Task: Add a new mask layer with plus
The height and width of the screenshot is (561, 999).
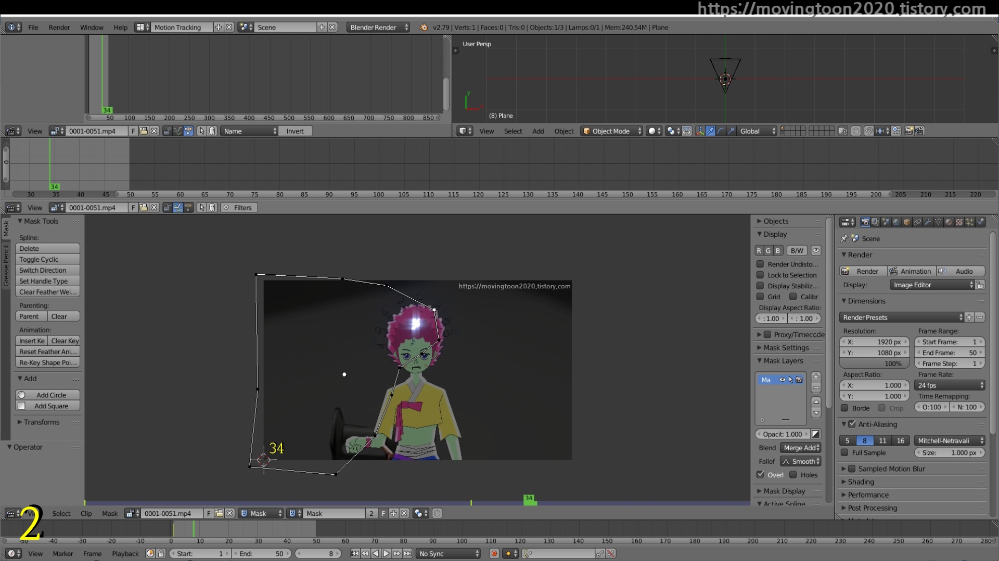Action: (x=816, y=377)
